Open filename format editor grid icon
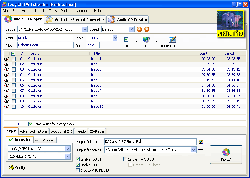250x178 pixels. (x=201, y=150)
